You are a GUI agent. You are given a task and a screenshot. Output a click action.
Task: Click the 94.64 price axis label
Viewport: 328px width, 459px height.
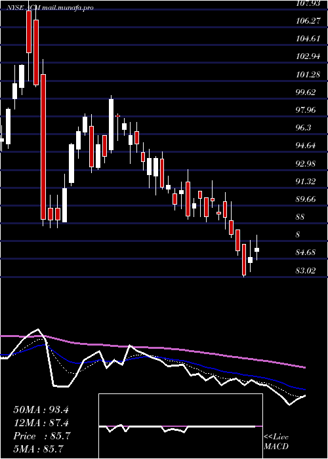[x=306, y=146]
